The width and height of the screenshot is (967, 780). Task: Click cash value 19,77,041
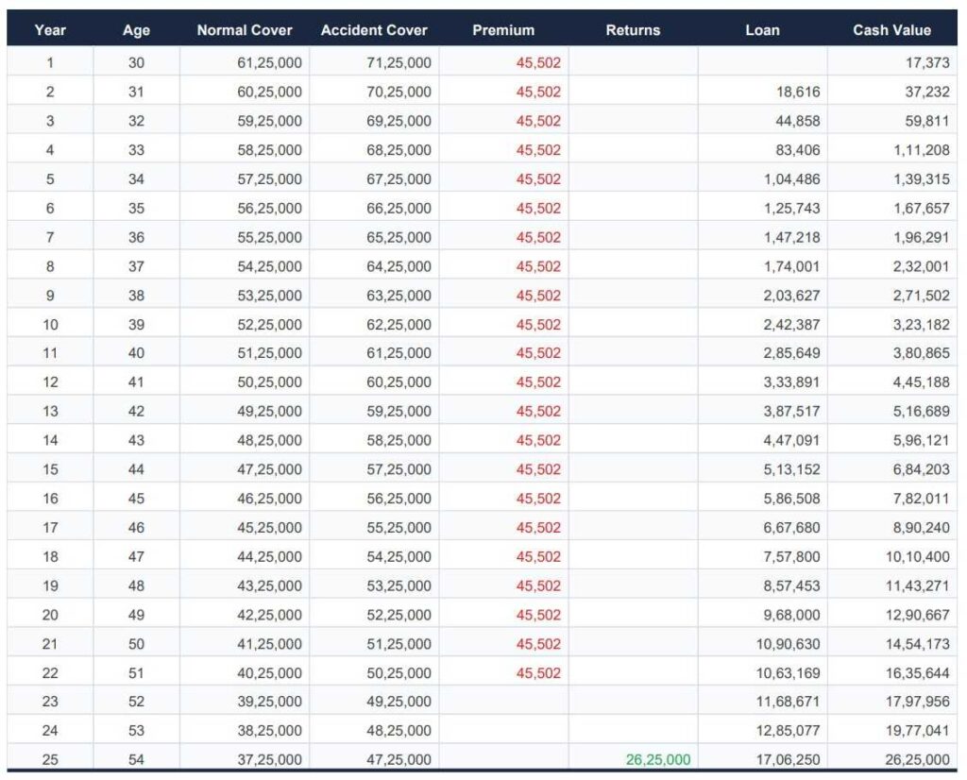click(917, 731)
